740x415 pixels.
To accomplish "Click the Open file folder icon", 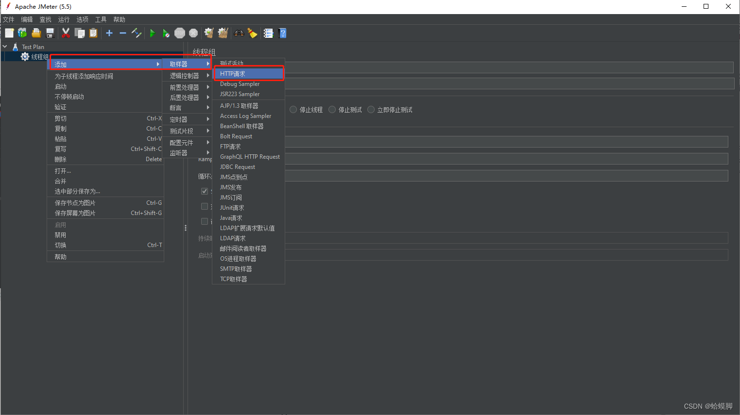I will tap(36, 33).
